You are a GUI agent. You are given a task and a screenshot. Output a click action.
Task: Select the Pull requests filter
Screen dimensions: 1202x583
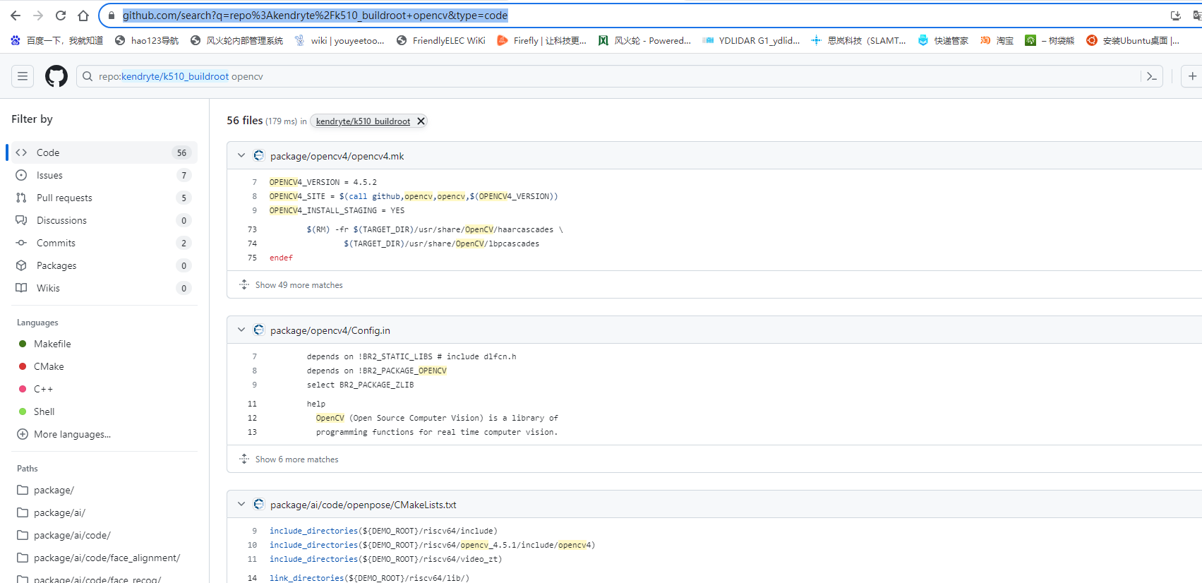tap(64, 198)
